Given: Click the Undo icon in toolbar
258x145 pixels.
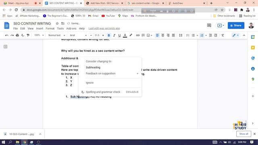Looking at the screenshot, I should point(6,35).
